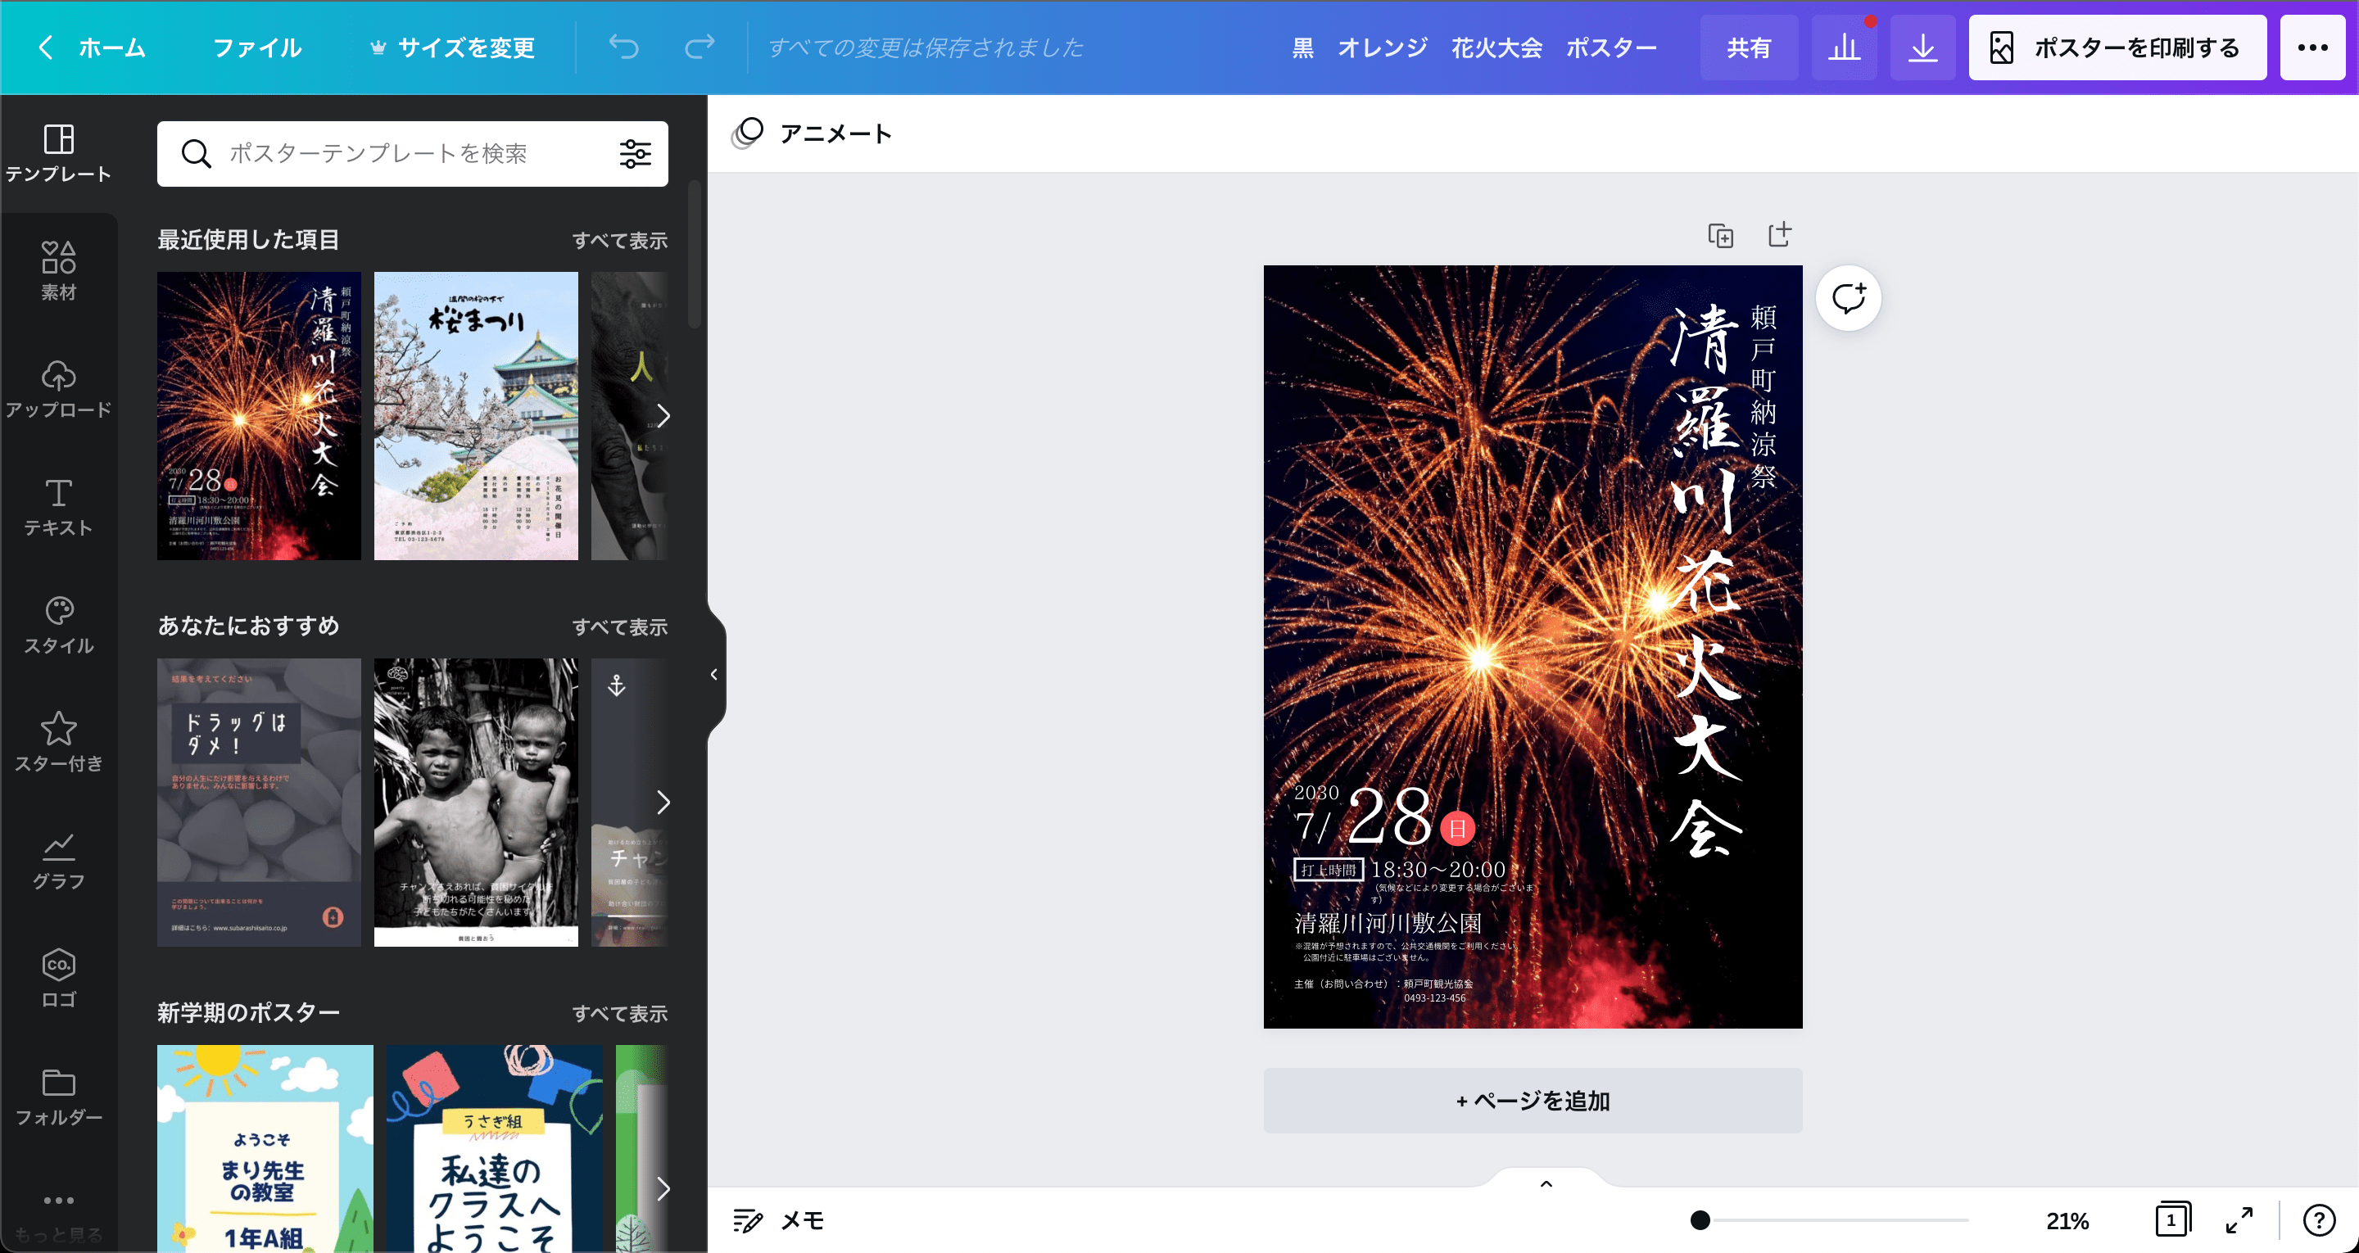Image resolution: width=2359 pixels, height=1253 pixels.
Task: Open the アップロード uploads panel
Action: pos(59,388)
